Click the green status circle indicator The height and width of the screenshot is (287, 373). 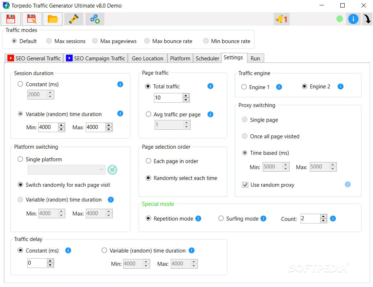340,19
